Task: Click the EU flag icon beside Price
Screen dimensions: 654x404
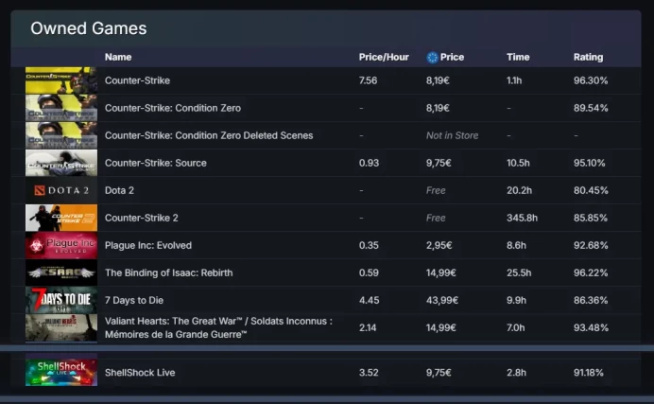Action: [x=432, y=57]
